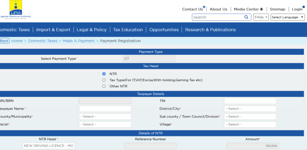This screenshot has width=307, height=150.
Task: Open the Import & Export menu
Action: 53,30
